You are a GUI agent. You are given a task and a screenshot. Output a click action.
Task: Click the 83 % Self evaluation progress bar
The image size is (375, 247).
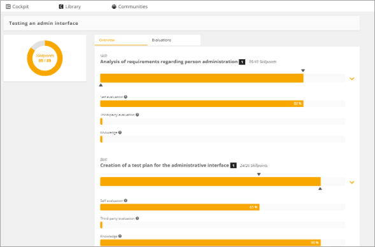pos(223,104)
